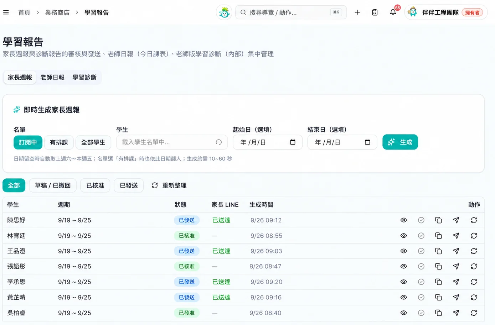
Task: Click the mascot avatar icon beside search
Action: (x=224, y=12)
